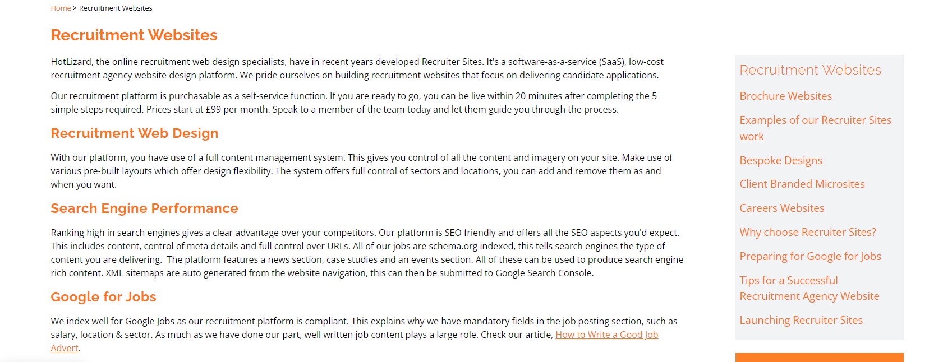
Task: Click the sidebar Recruitment Websites heading
Action: 810,70
